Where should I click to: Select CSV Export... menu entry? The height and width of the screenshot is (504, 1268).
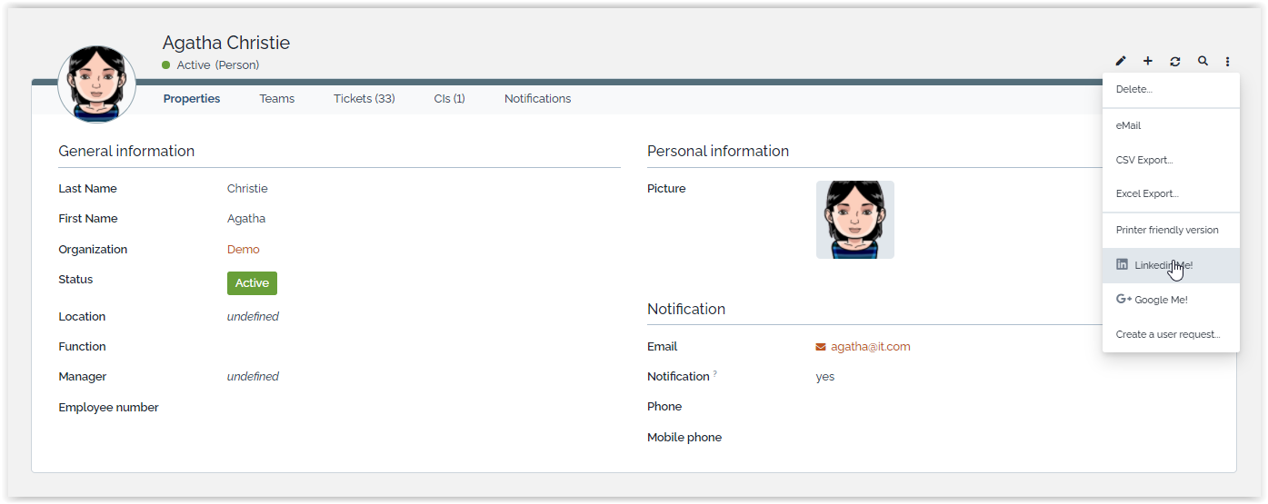point(1143,161)
